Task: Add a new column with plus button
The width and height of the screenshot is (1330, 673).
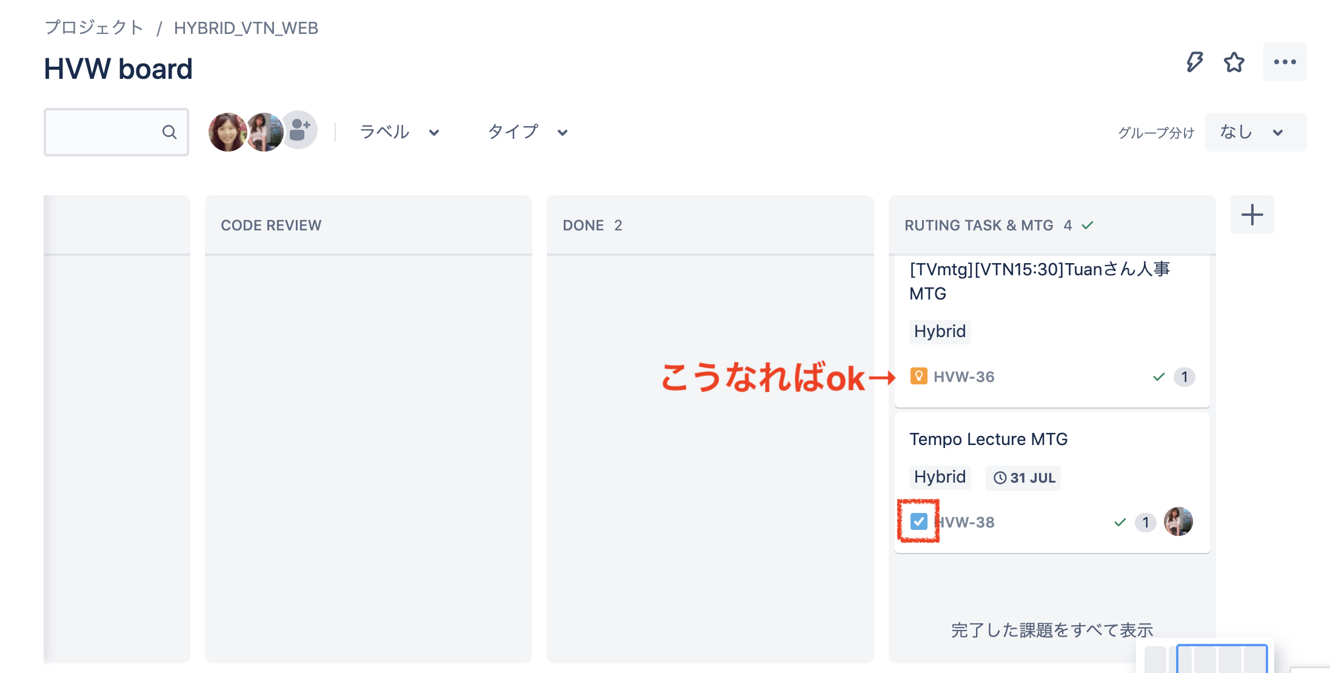Action: 1252,215
